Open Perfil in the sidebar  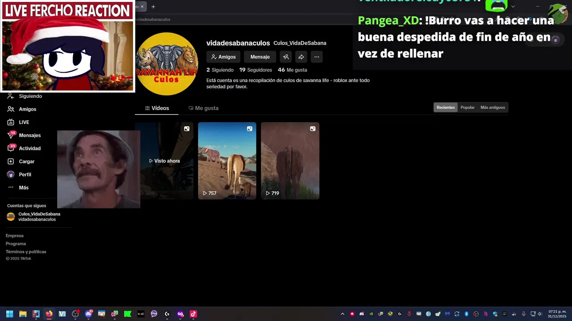(x=25, y=175)
